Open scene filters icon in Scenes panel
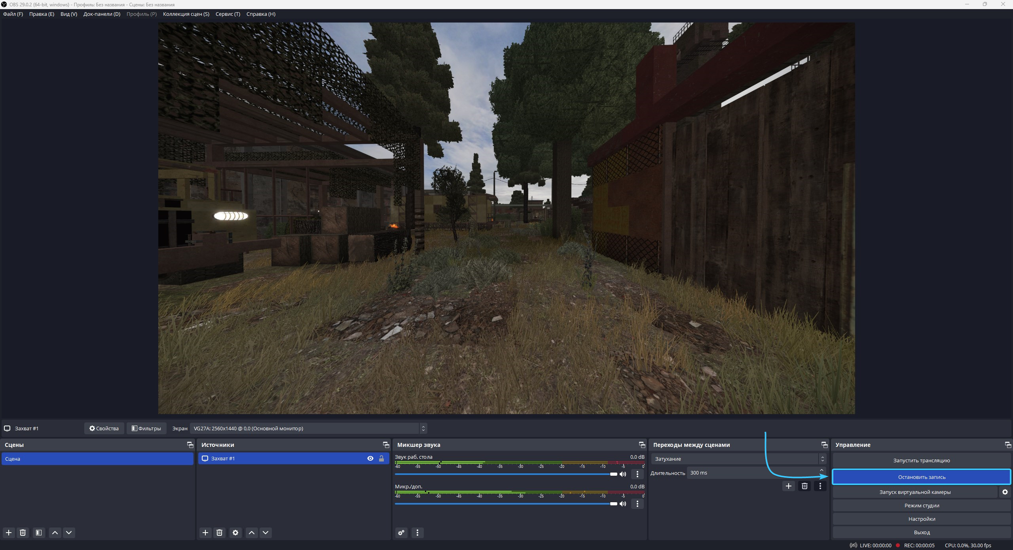This screenshot has width=1013, height=550. tap(38, 533)
